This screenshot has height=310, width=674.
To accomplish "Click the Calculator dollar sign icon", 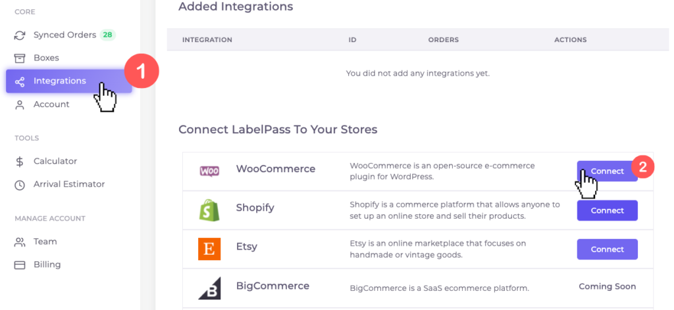I will point(20,162).
